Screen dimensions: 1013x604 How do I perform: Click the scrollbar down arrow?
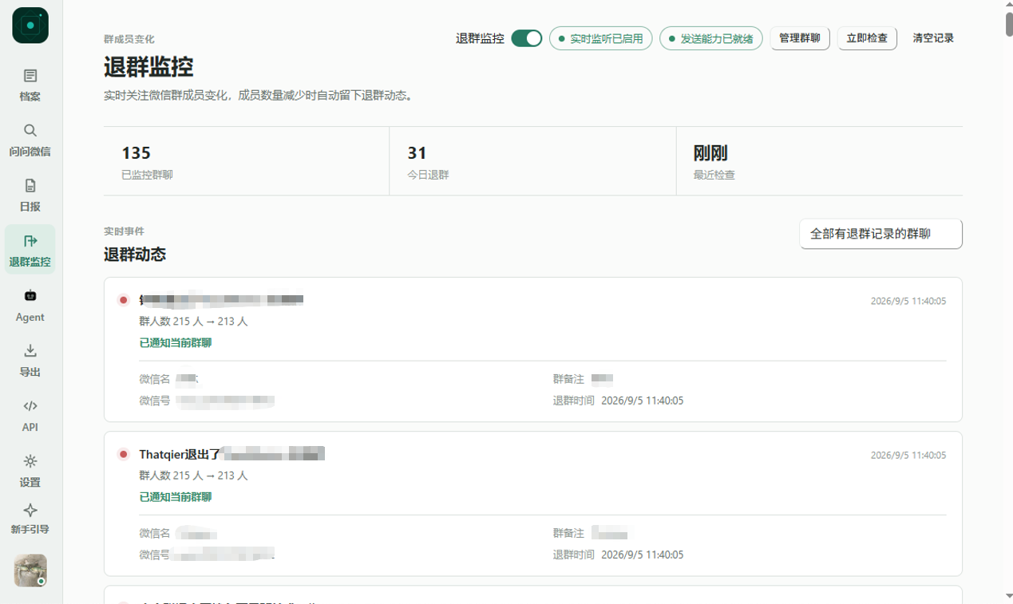[1009, 597]
